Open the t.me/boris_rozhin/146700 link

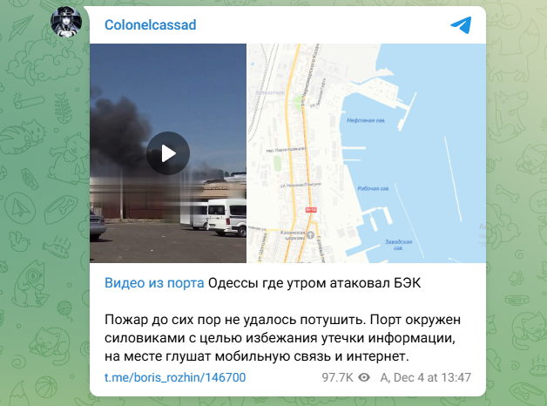(175, 377)
